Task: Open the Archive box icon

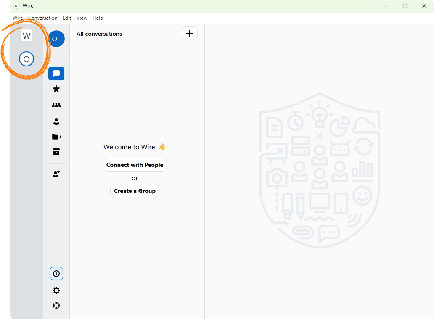Action: point(56,152)
